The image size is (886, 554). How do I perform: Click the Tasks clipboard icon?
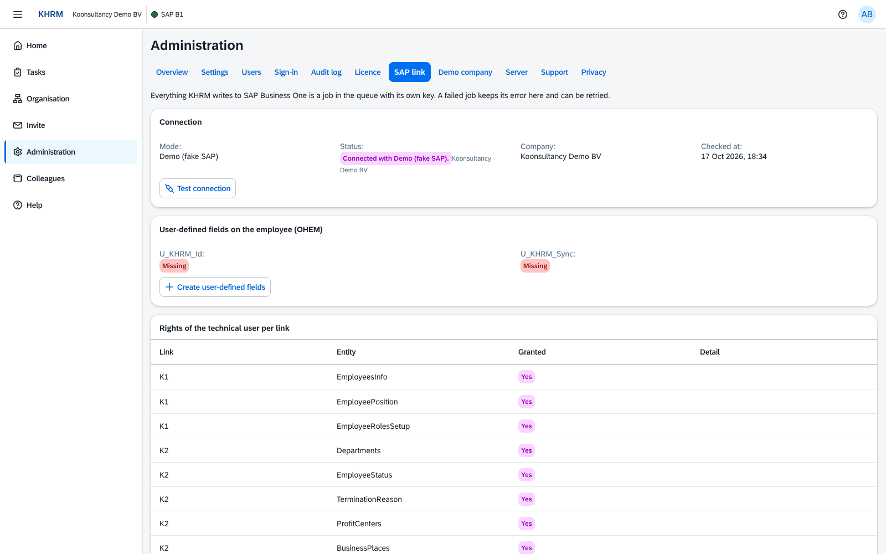[x=18, y=72]
